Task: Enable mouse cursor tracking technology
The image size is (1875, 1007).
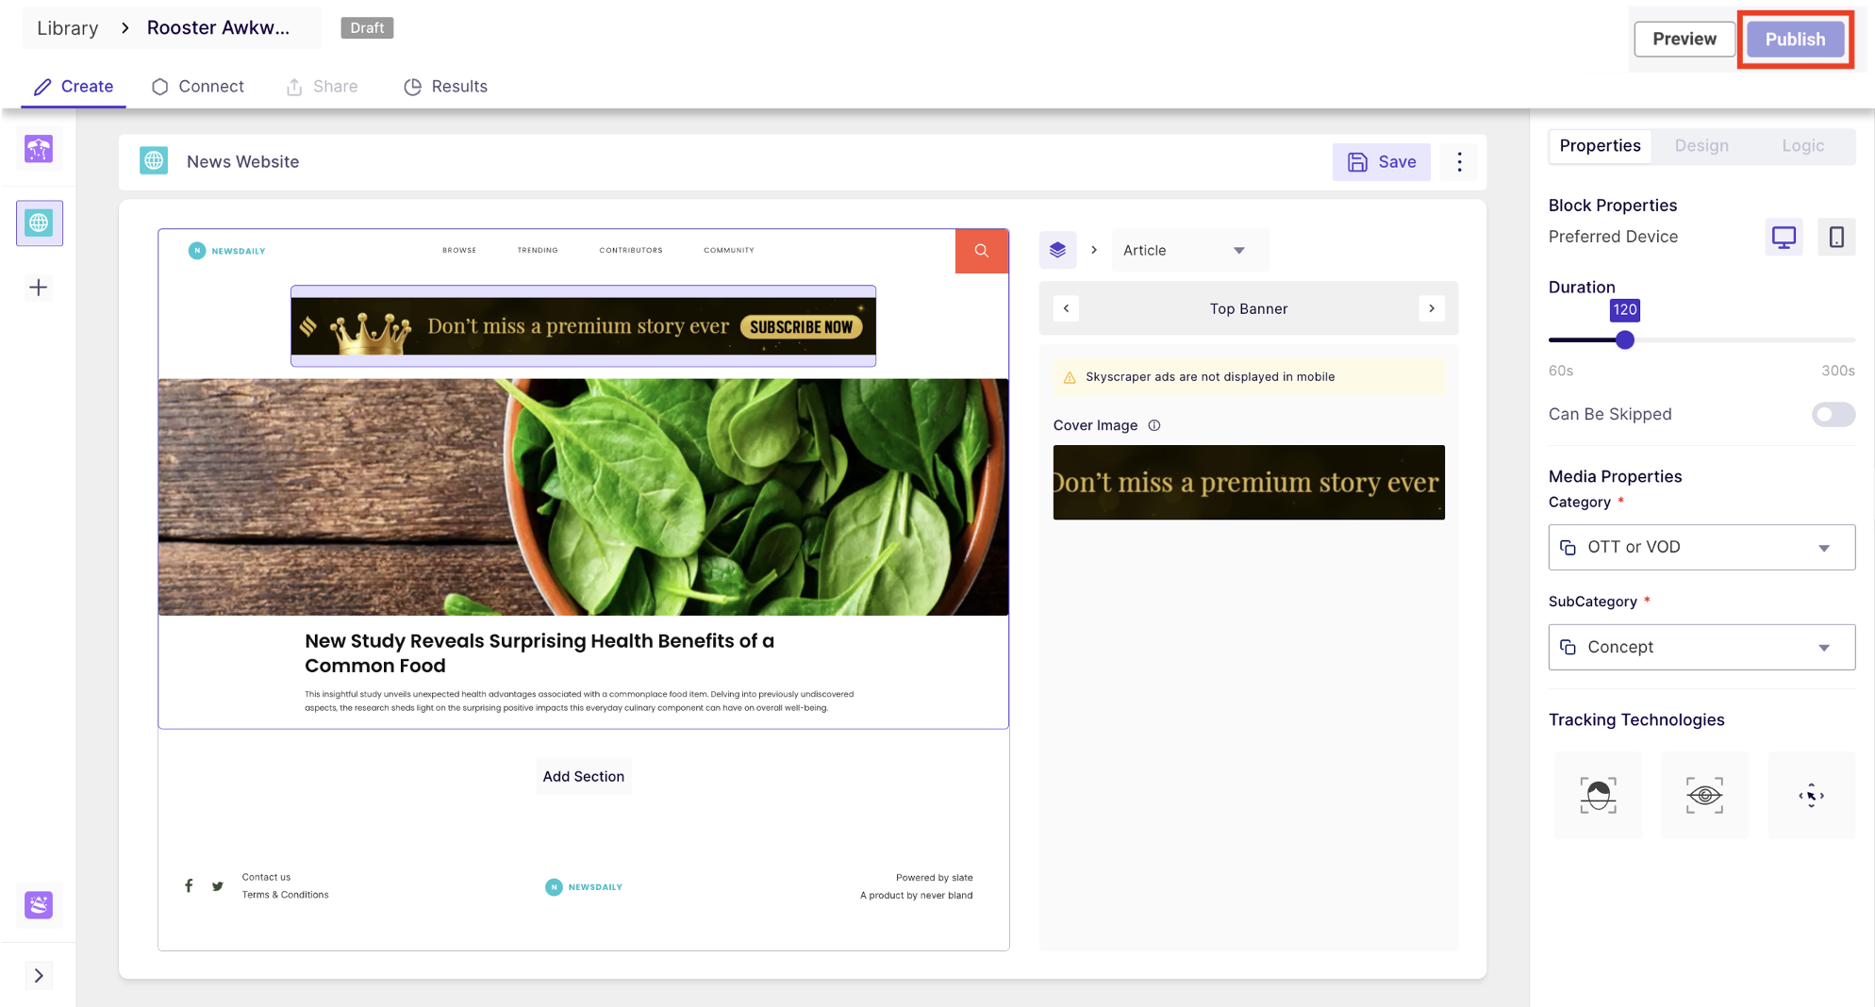Action: (x=1811, y=795)
